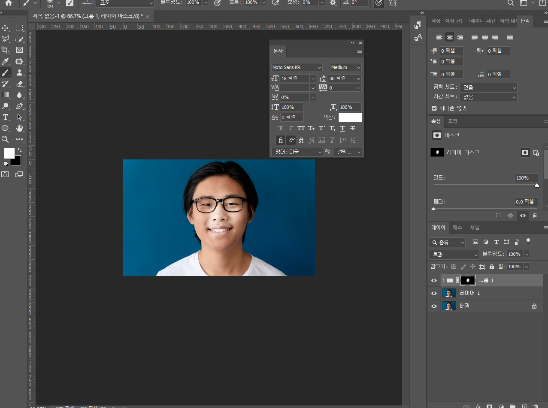Toggle Quick Mask mode
This screenshot has width=548, height=408.
(5, 174)
